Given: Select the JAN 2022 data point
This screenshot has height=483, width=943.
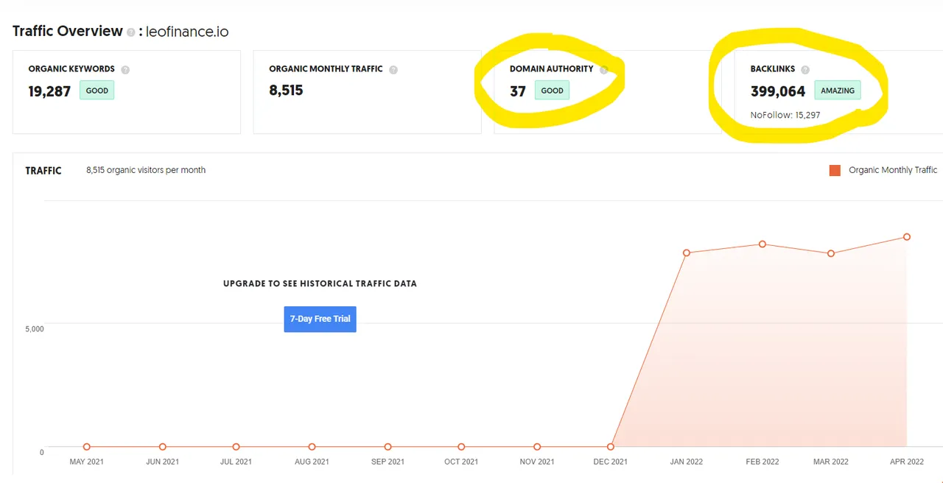Looking at the screenshot, I should (687, 253).
